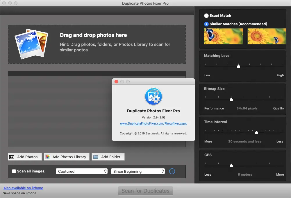Screen dimensions: 291x198
Task: Click the Time Interval slider handle
Action: coord(256,132)
